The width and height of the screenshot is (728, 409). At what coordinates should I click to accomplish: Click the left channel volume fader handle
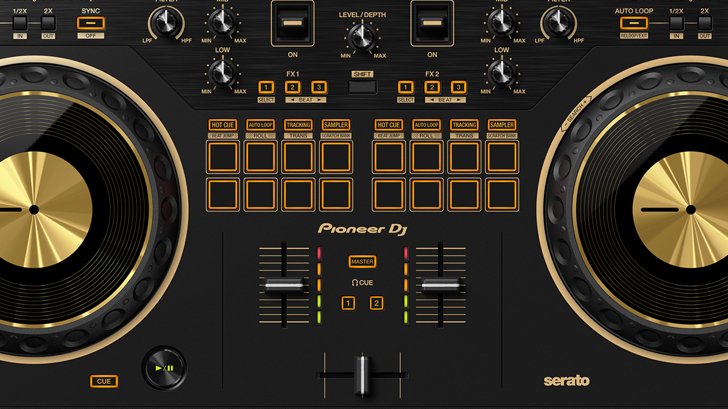pyautogui.click(x=284, y=285)
